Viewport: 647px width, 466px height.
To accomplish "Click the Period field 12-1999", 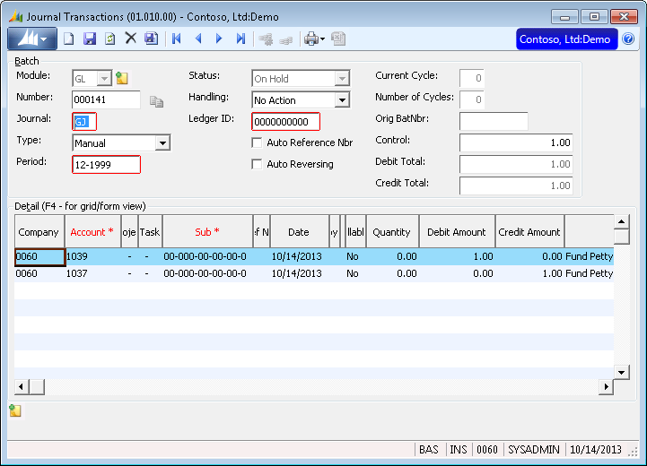I will [x=106, y=164].
